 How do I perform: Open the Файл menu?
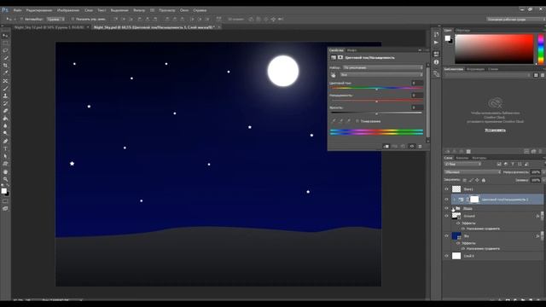tap(17, 10)
